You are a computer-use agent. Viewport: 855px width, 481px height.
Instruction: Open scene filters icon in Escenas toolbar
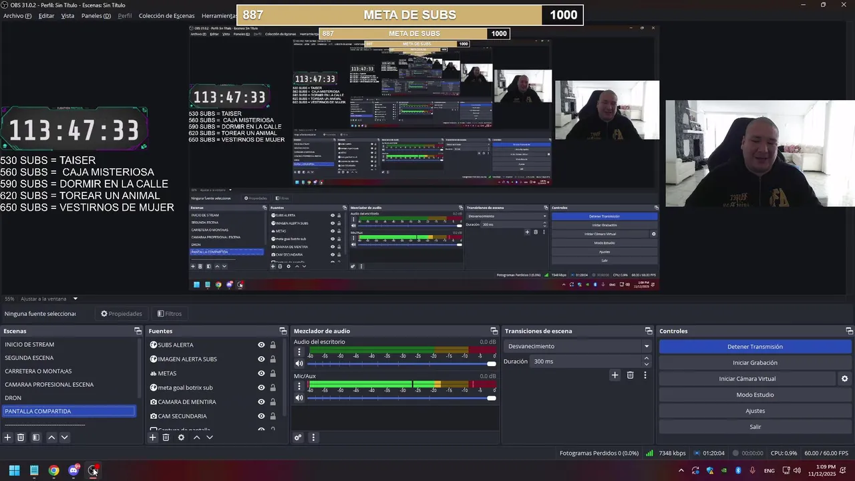click(x=36, y=438)
